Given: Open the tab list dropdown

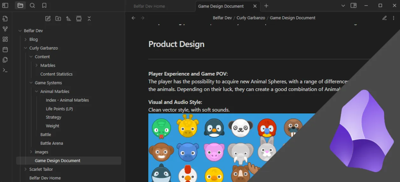Looking at the screenshot, I should tap(343, 6).
